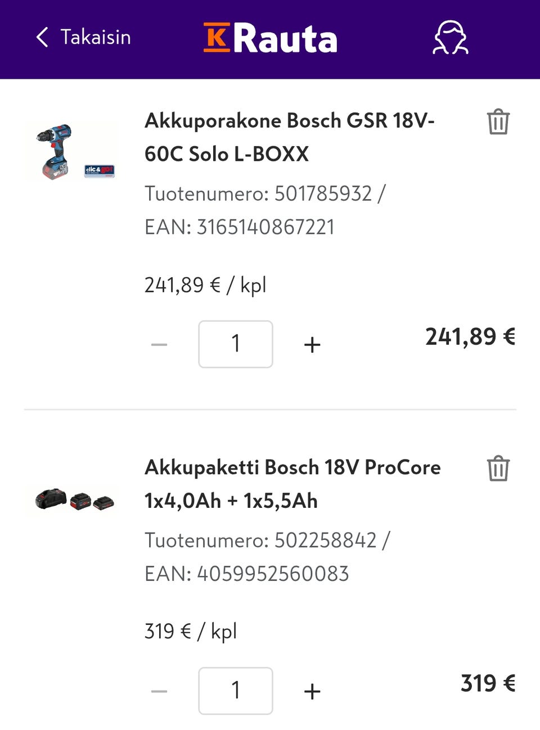Remove Akkupaketti Bosch ProCore with trash icon
The height and width of the screenshot is (730, 540).
(498, 468)
